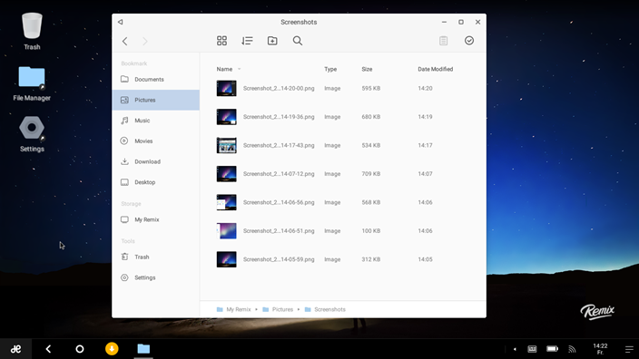Image resolution: width=639 pixels, height=359 pixels.
Task: Click the Type column header
Action: coord(330,69)
